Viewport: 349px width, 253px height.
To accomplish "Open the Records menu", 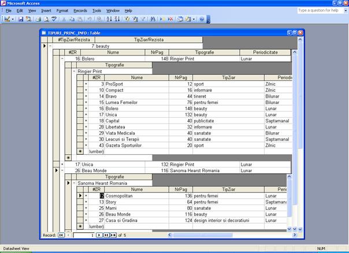I will pyautogui.click(x=80, y=10).
